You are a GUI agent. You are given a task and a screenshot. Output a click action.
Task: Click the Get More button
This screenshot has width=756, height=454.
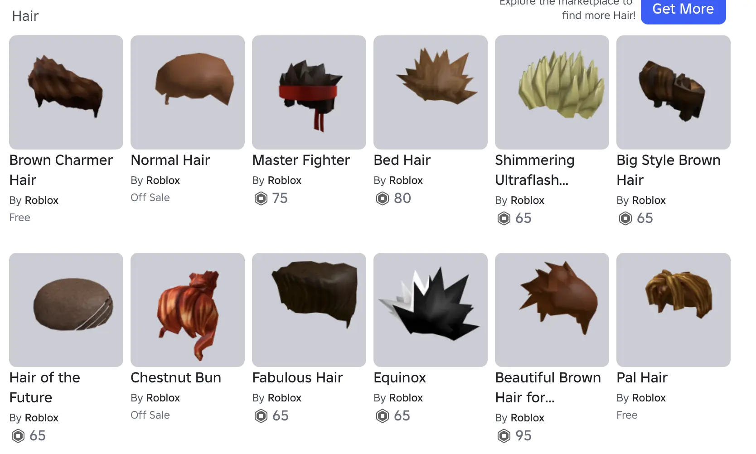point(683,10)
